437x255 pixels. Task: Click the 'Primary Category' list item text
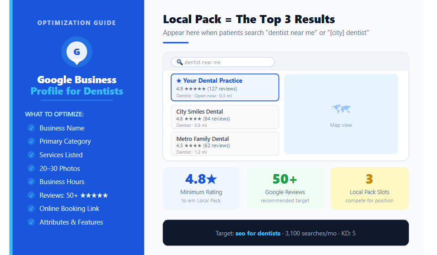pos(65,141)
